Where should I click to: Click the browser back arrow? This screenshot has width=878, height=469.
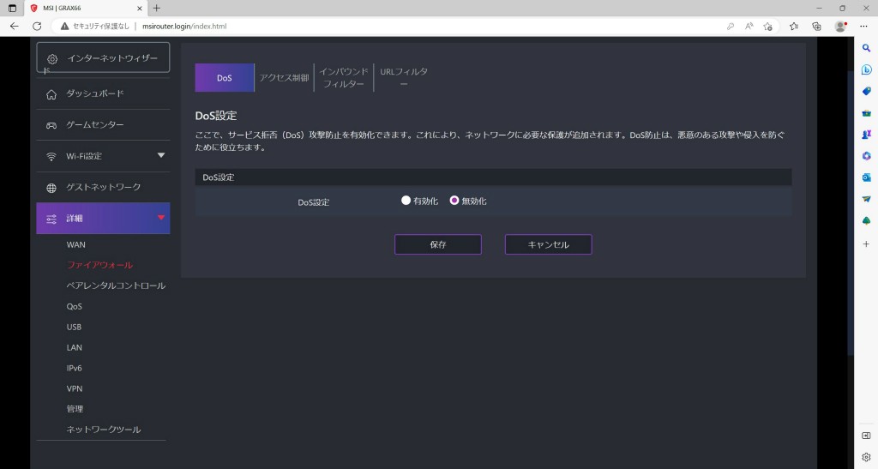tap(15, 27)
